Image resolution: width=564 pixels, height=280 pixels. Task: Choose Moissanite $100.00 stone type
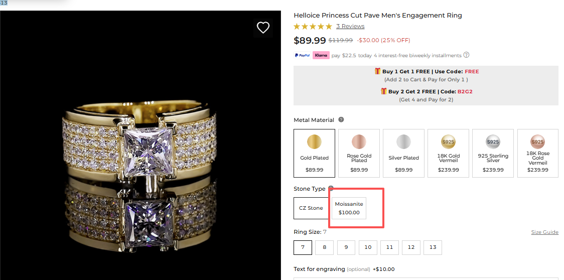pos(349,208)
